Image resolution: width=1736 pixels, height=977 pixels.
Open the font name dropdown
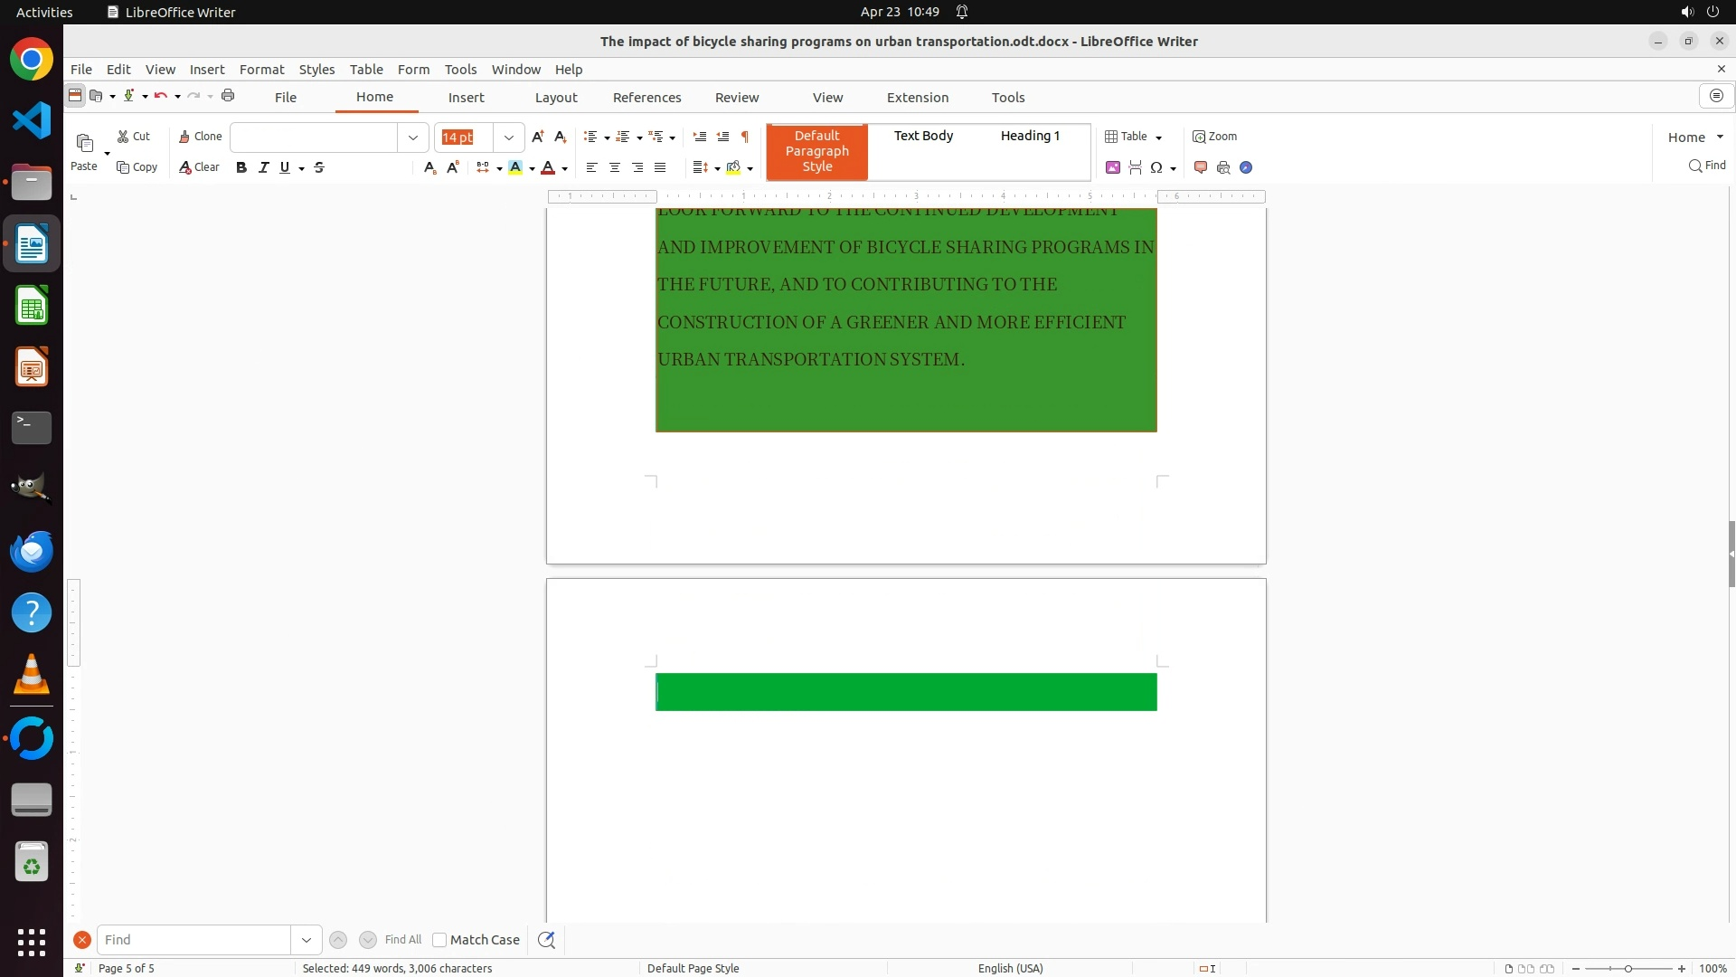pos(413,138)
